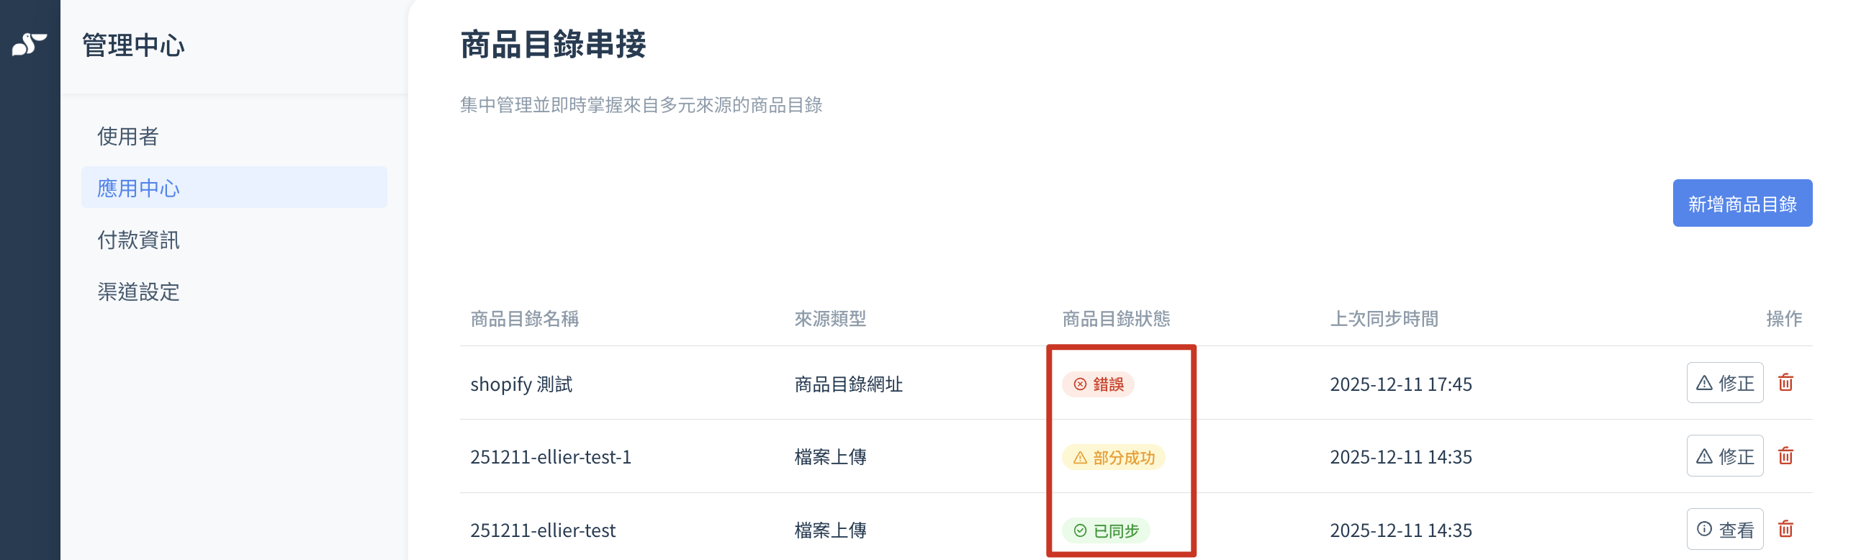Click the 部分成功 warning badge
The width and height of the screenshot is (1856, 560).
click(x=1113, y=458)
